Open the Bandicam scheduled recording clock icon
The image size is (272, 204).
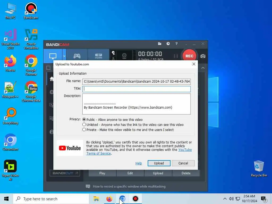(168, 44)
